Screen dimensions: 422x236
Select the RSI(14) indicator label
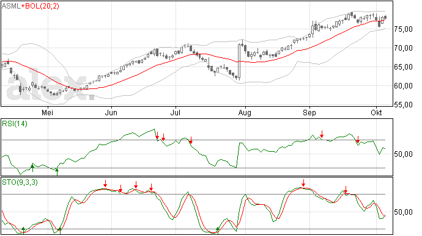tap(15, 124)
